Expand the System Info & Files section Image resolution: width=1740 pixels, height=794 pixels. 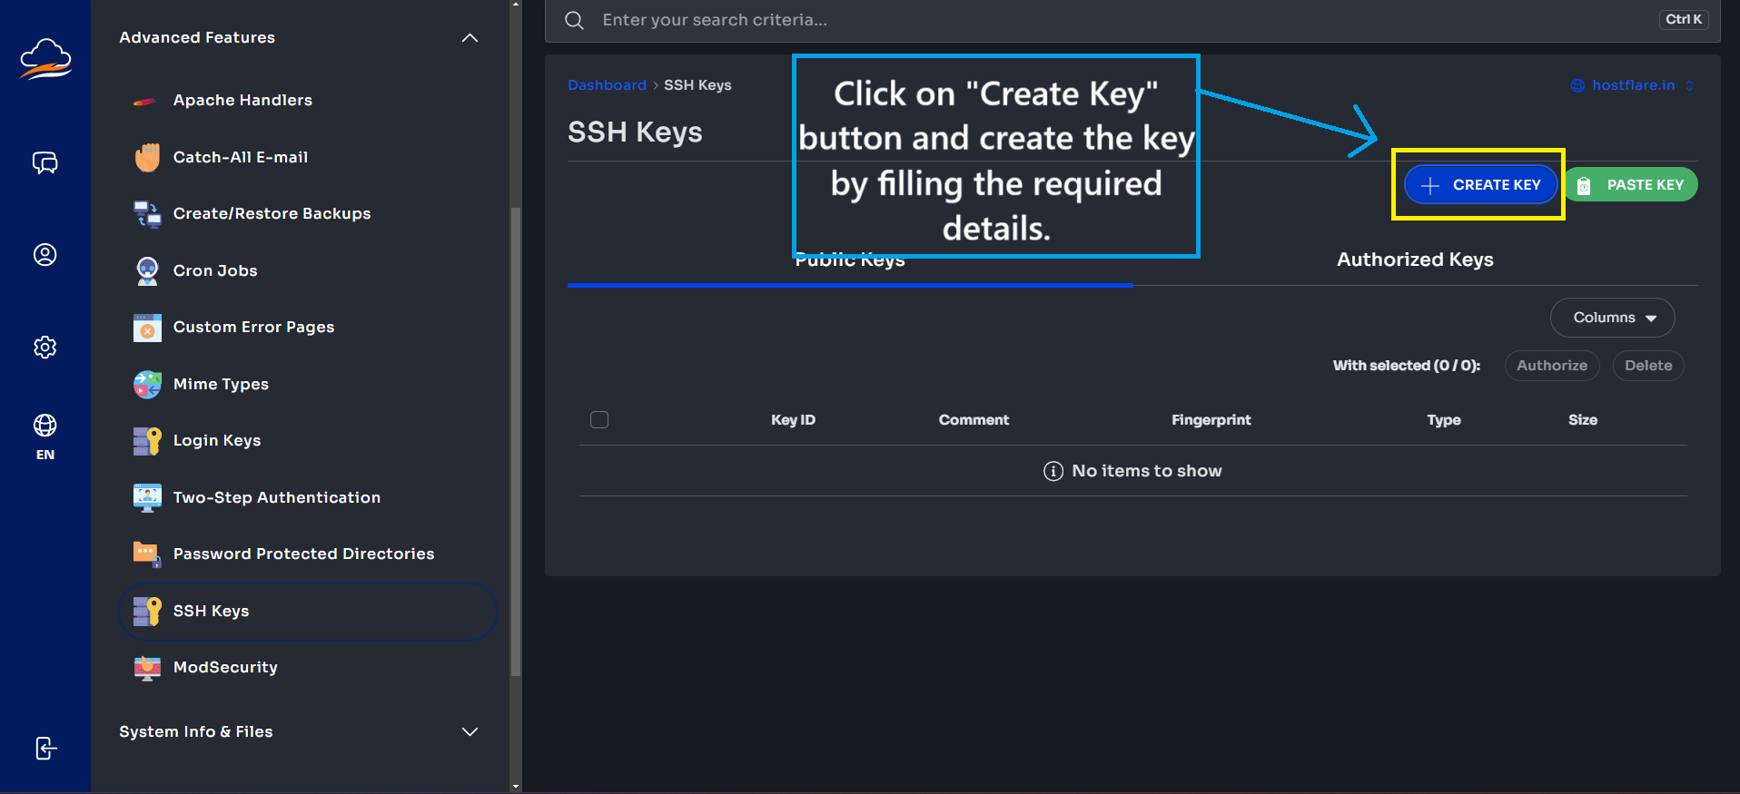(x=470, y=731)
